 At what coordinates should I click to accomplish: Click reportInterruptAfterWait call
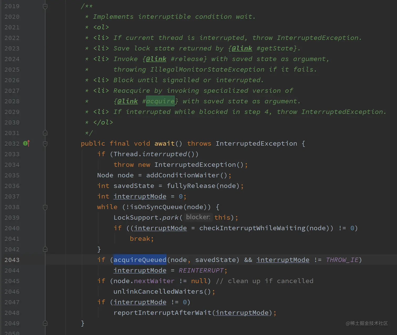click(x=162, y=313)
